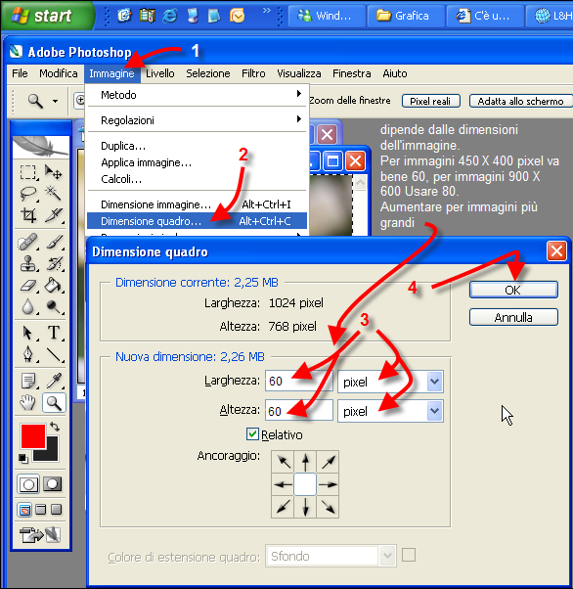This screenshot has height=589, width=573.
Task: Choose full screen with menu bar mode
Action: [40, 510]
